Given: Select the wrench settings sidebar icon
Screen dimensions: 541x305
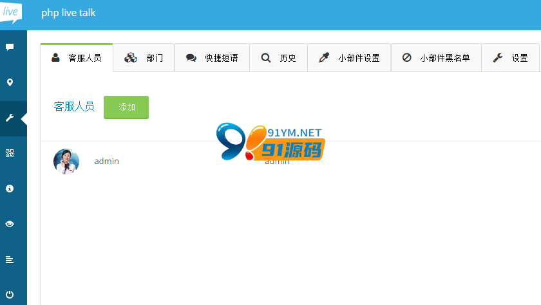Looking at the screenshot, I should click(10, 118).
